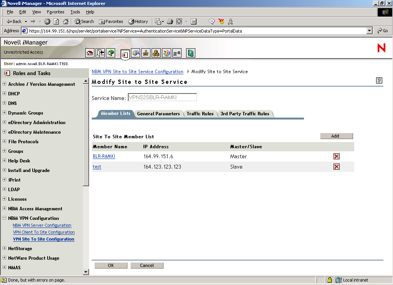
Task: Click roles panel scroll up arrow
Action: pyautogui.click(x=86, y=81)
